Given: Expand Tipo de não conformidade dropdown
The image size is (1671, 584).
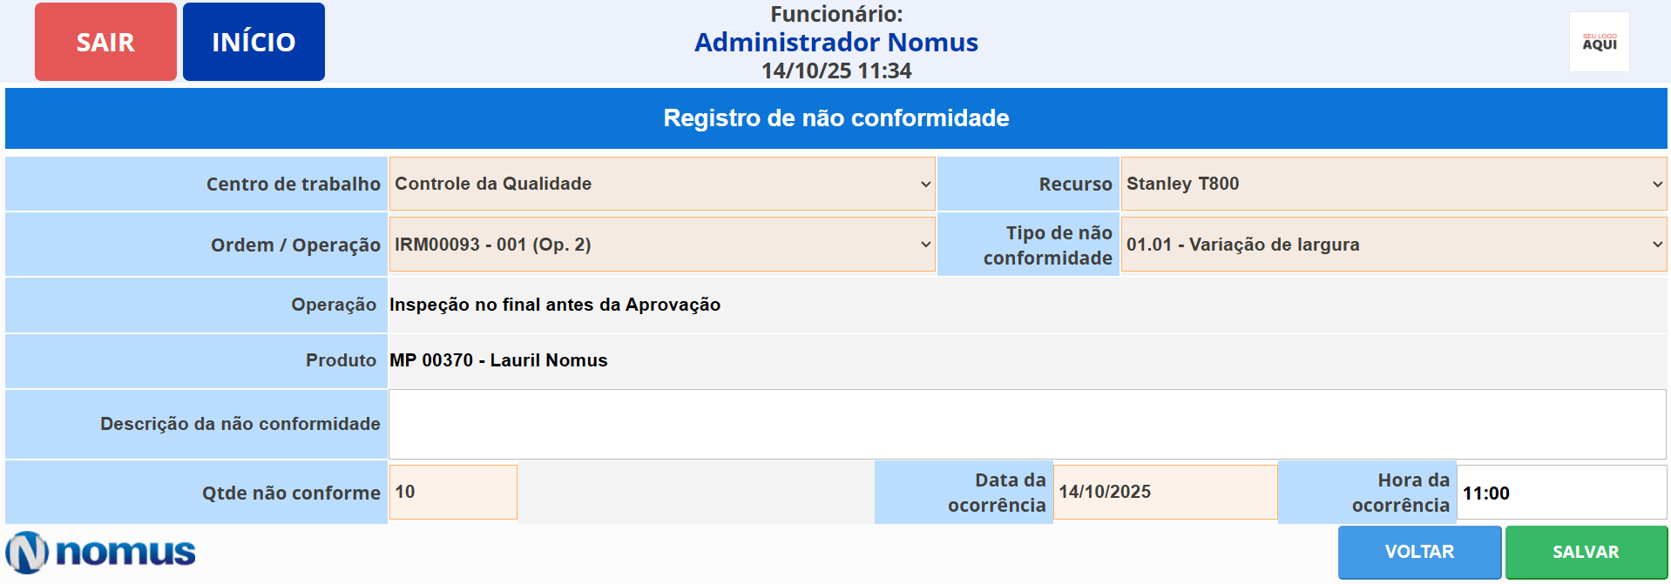Looking at the screenshot, I should [x=1393, y=245].
